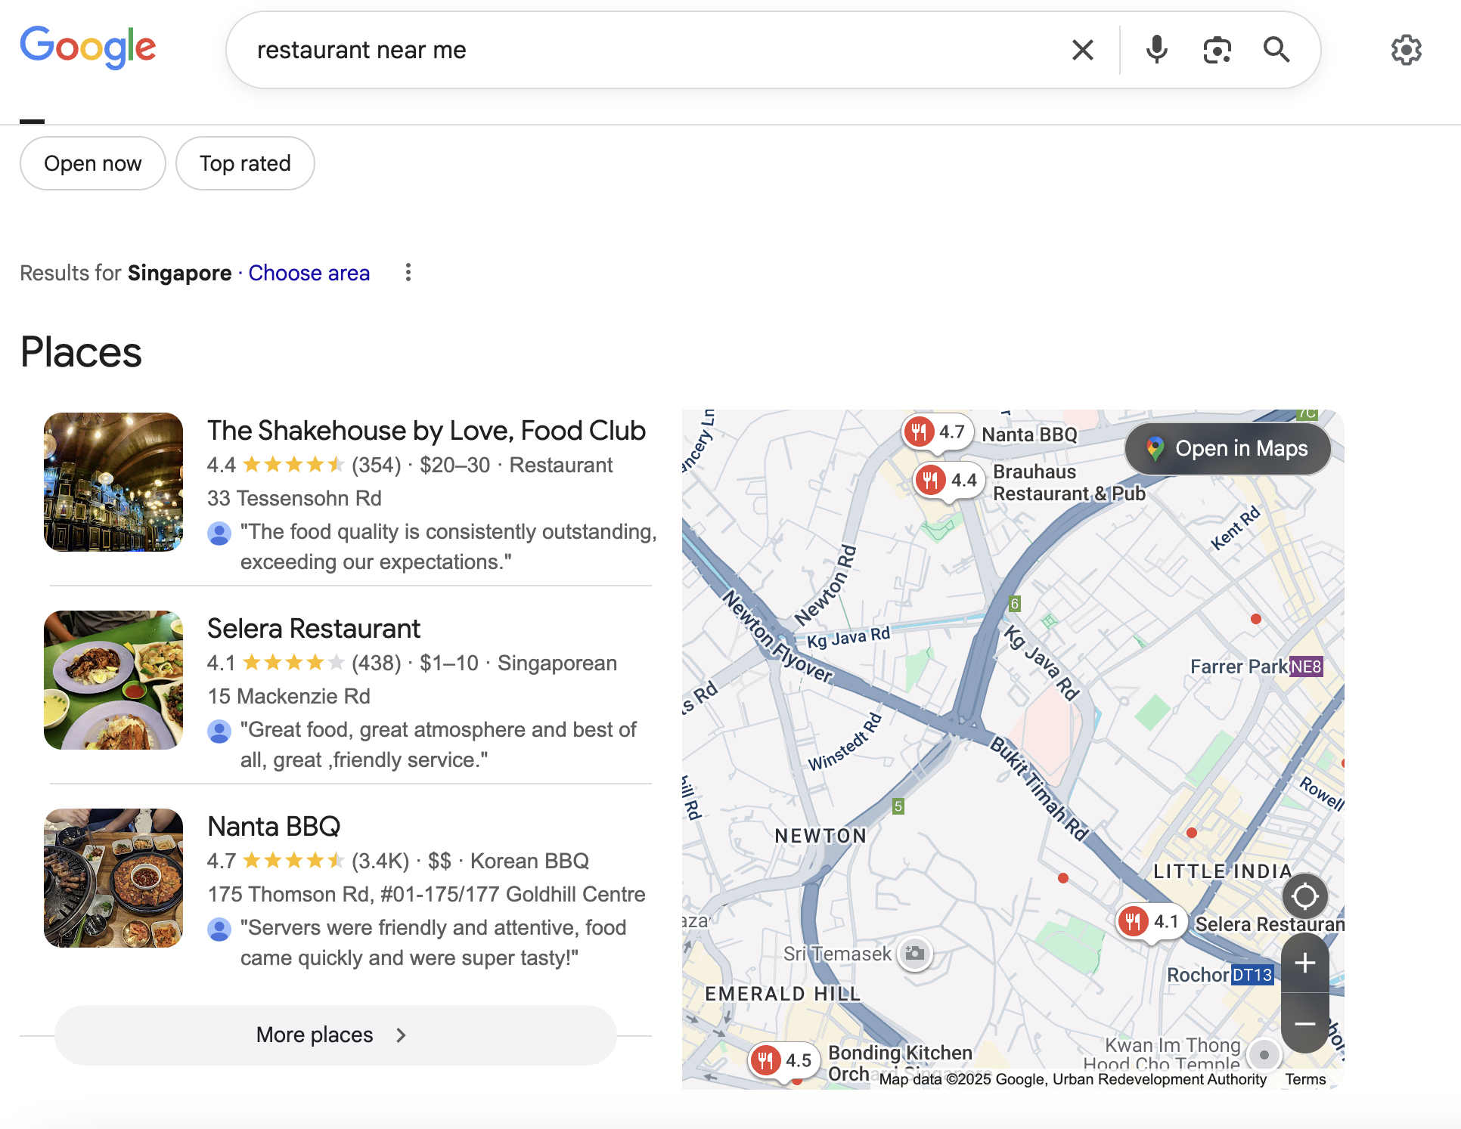This screenshot has height=1129, width=1461.
Task: Open the Selera Restaurant listing title
Action: tap(314, 629)
